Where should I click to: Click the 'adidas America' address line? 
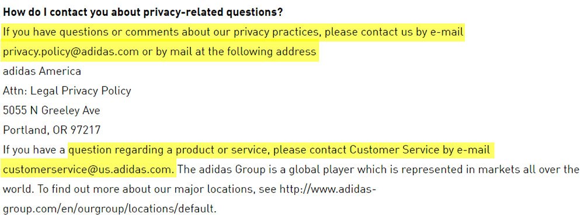coord(42,71)
